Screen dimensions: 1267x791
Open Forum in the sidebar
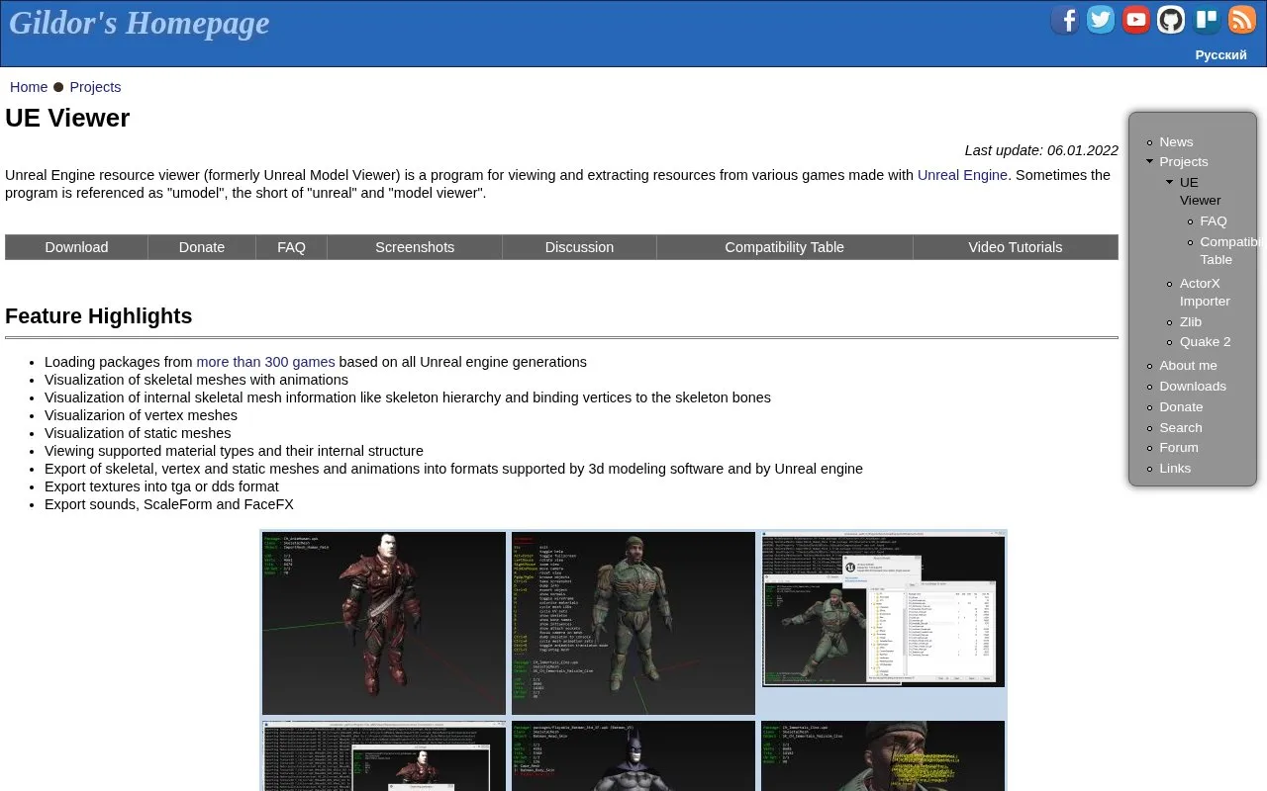point(1179,447)
